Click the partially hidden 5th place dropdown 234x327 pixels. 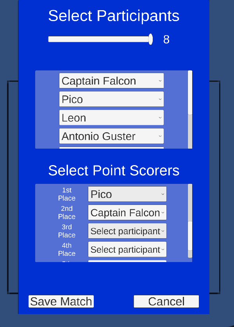127,261
